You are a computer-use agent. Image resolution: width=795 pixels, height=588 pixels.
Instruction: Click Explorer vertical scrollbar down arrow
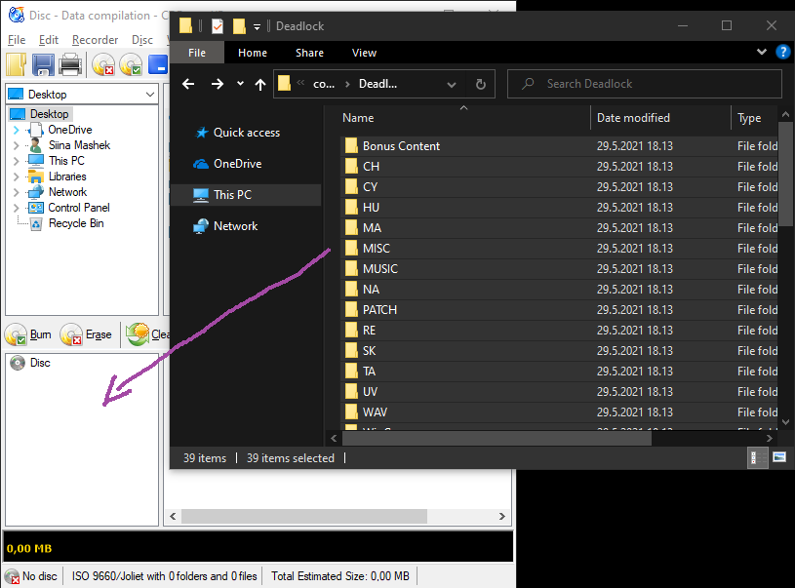[x=785, y=421]
